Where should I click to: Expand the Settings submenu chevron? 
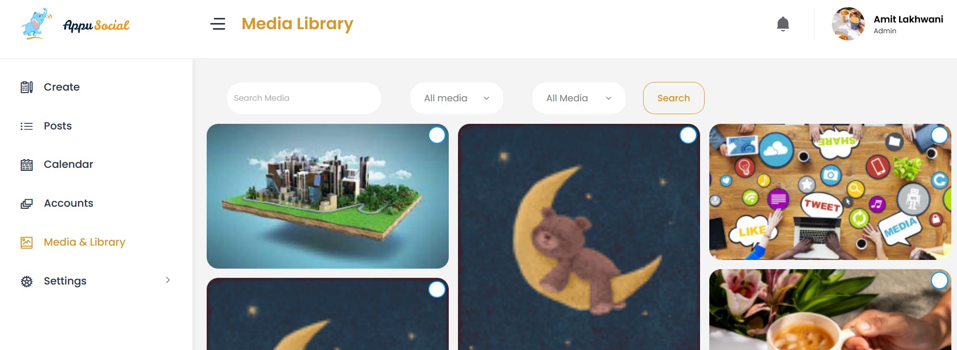(x=168, y=280)
